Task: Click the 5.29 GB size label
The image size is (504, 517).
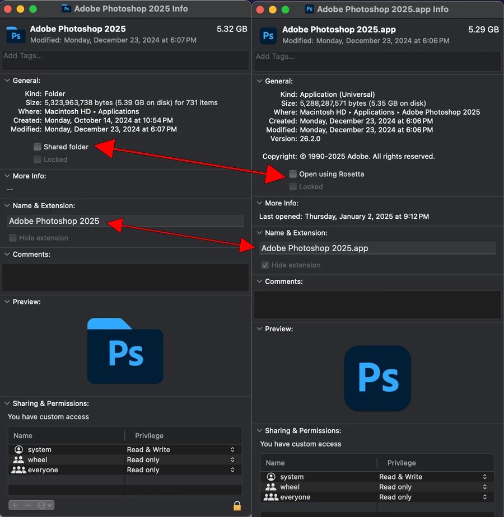Action: (x=483, y=30)
